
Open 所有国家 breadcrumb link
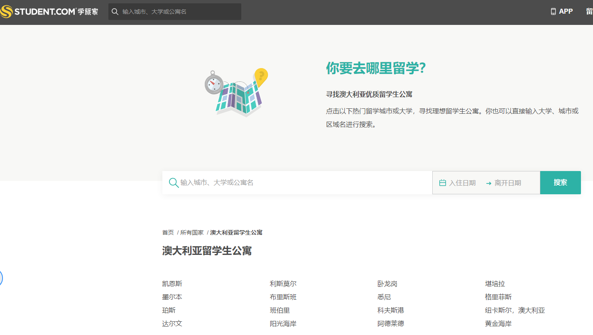(x=192, y=232)
